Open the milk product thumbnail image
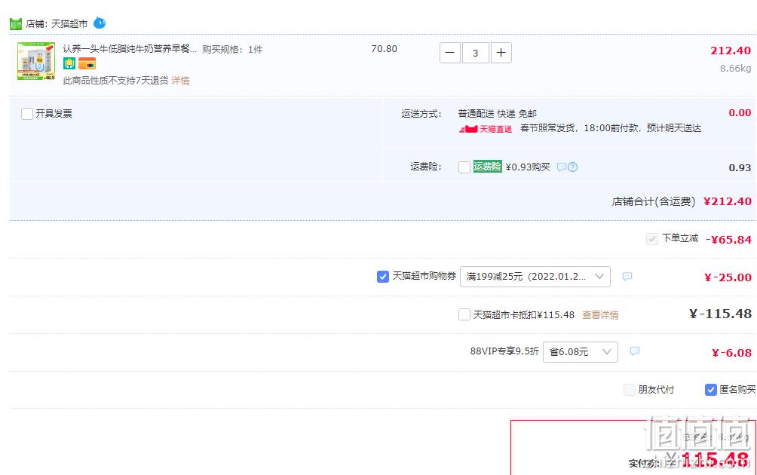This screenshot has height=475, width=757. point(36,61)
